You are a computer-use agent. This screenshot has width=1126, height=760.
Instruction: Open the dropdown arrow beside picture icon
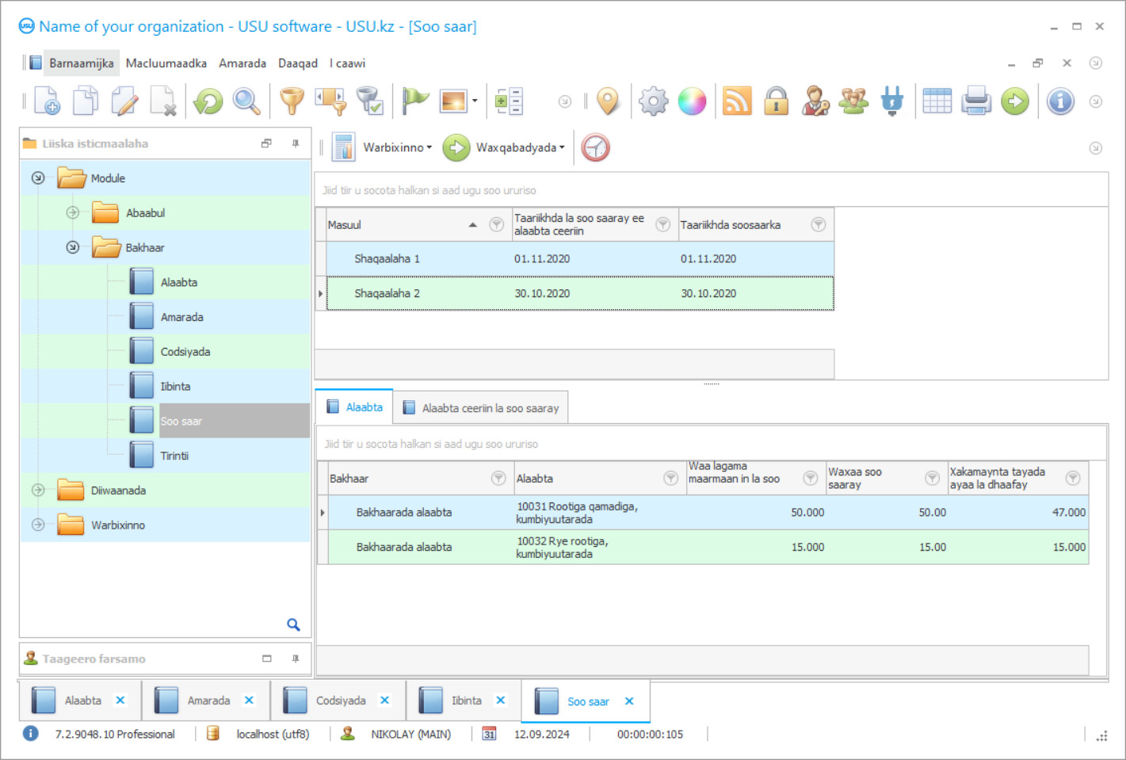475,101
